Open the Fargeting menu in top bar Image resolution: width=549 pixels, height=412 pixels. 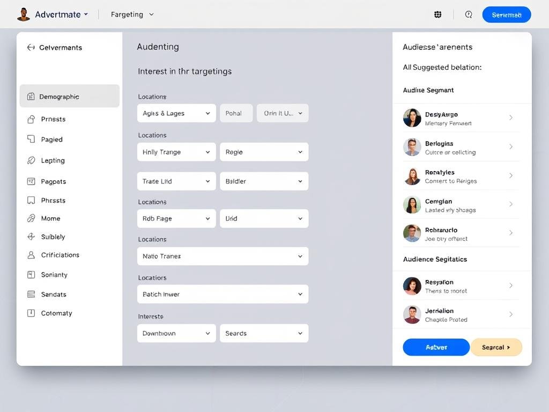tap(132, 14)
